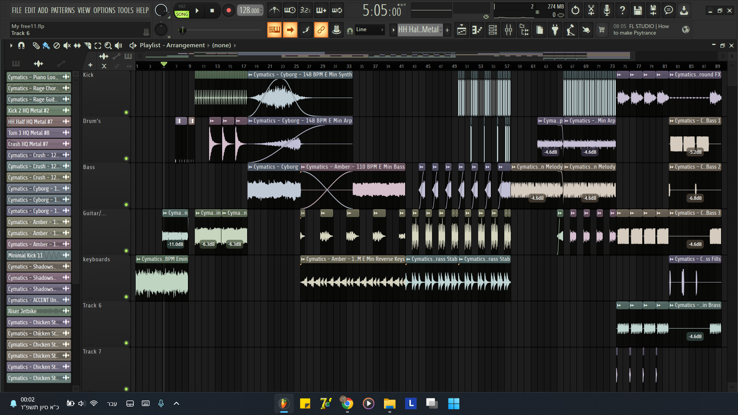Image resolution: width=738 pixels, height=415 pixels.
Task: Mute the Bass track green light
Action: [x=126, y=205]
